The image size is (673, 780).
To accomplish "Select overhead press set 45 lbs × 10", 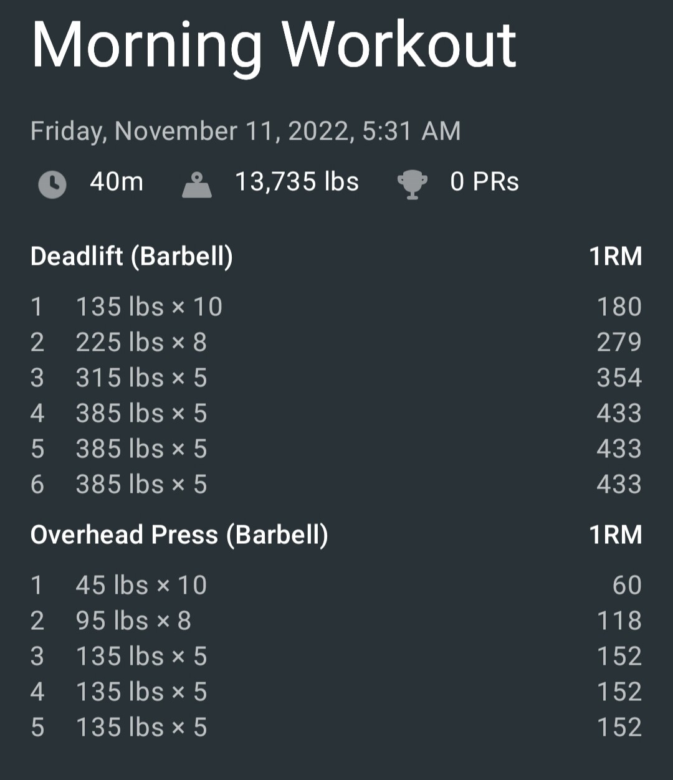I will click(141, 585).
